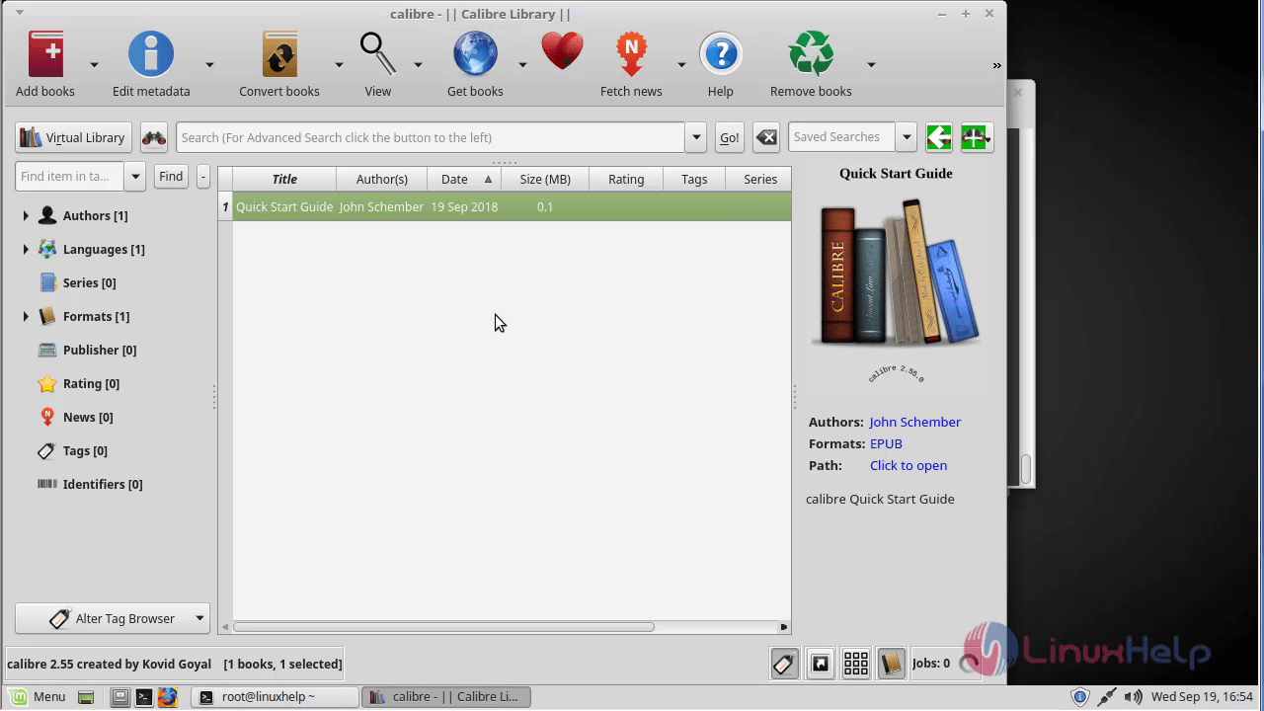1264x711 pixels.
Task: Open John Schember author link
Action: coord(914,422)
